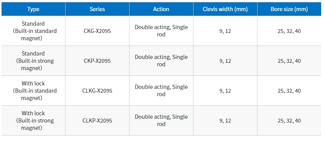Image resolution: width=325 pixels, height=144 pixels.
Task: Click the Action cell in CKG-X2095 row
Action: pyautogui.click(x=161, y=31)
